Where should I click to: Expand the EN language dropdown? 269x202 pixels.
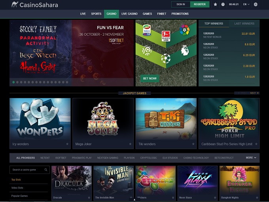(x=246, y=4)
